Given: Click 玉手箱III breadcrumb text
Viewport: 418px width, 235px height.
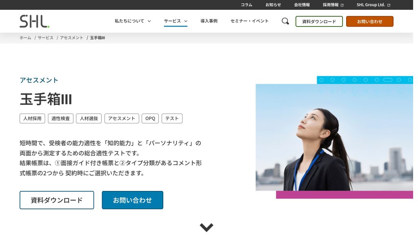Looking at the screenshot, I should tap(97, 38).
